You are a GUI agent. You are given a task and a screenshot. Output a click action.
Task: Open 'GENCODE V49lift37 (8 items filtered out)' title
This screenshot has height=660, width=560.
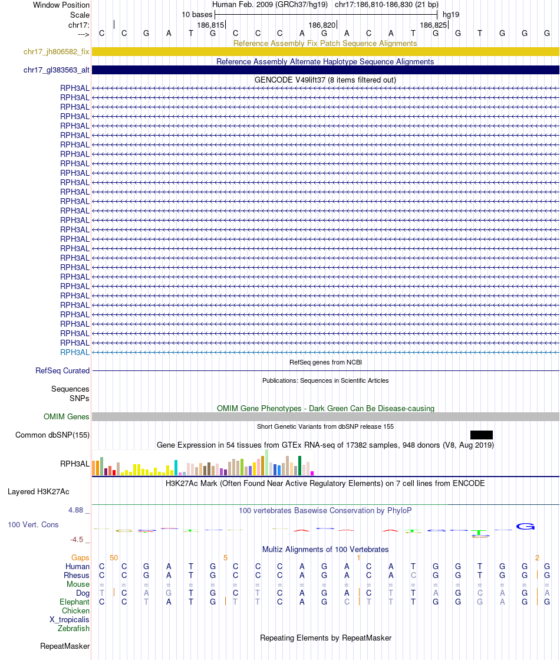click(325, 80)
